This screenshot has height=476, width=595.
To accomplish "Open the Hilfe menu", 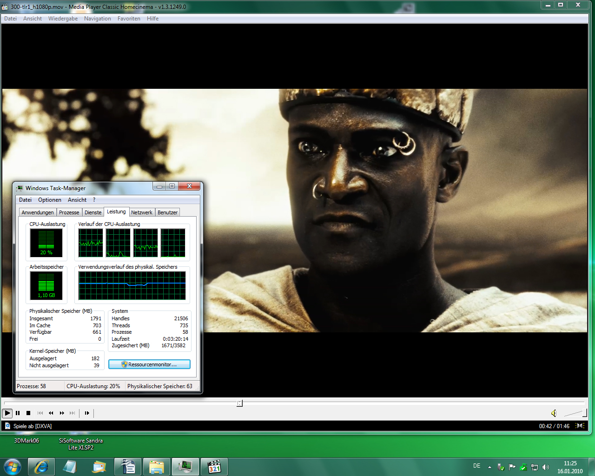I will (152, 19).
